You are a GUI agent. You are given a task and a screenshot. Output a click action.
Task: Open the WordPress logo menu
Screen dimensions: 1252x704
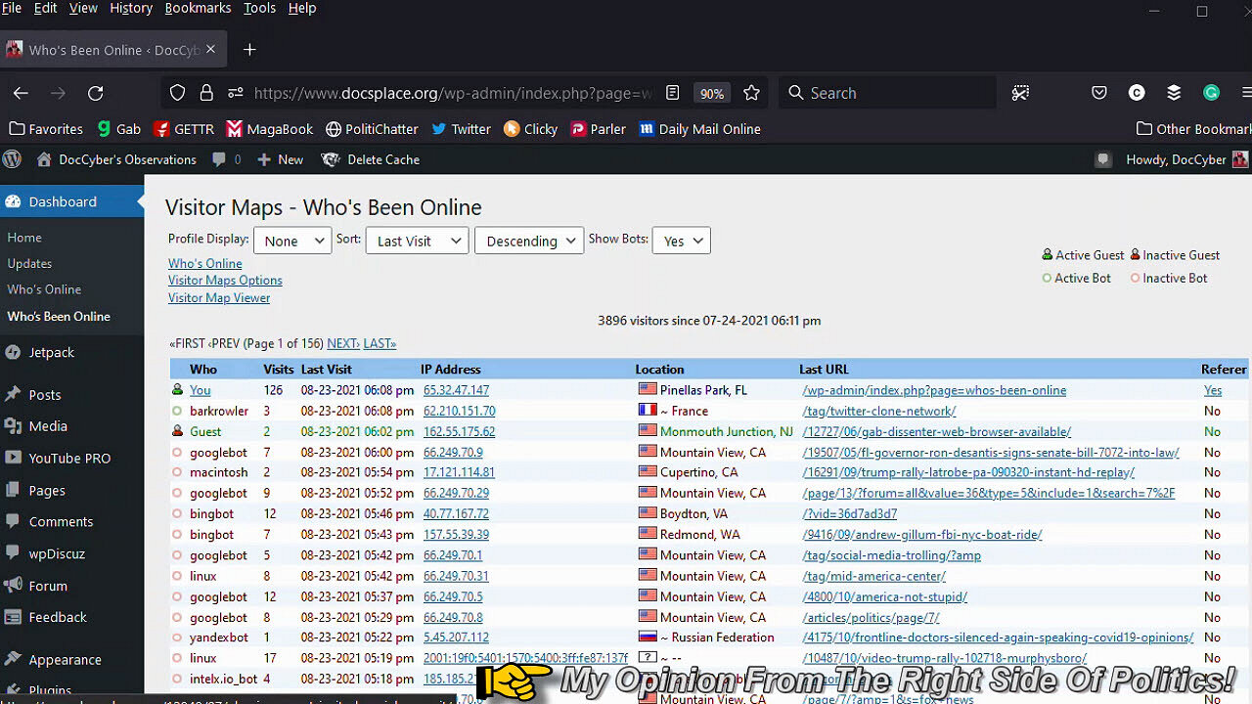point(12,159)
